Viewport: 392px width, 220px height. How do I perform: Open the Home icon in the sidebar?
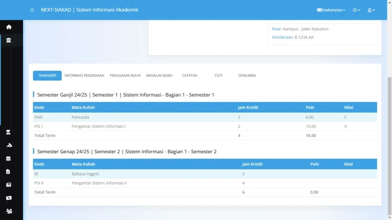tap(9, 27)
